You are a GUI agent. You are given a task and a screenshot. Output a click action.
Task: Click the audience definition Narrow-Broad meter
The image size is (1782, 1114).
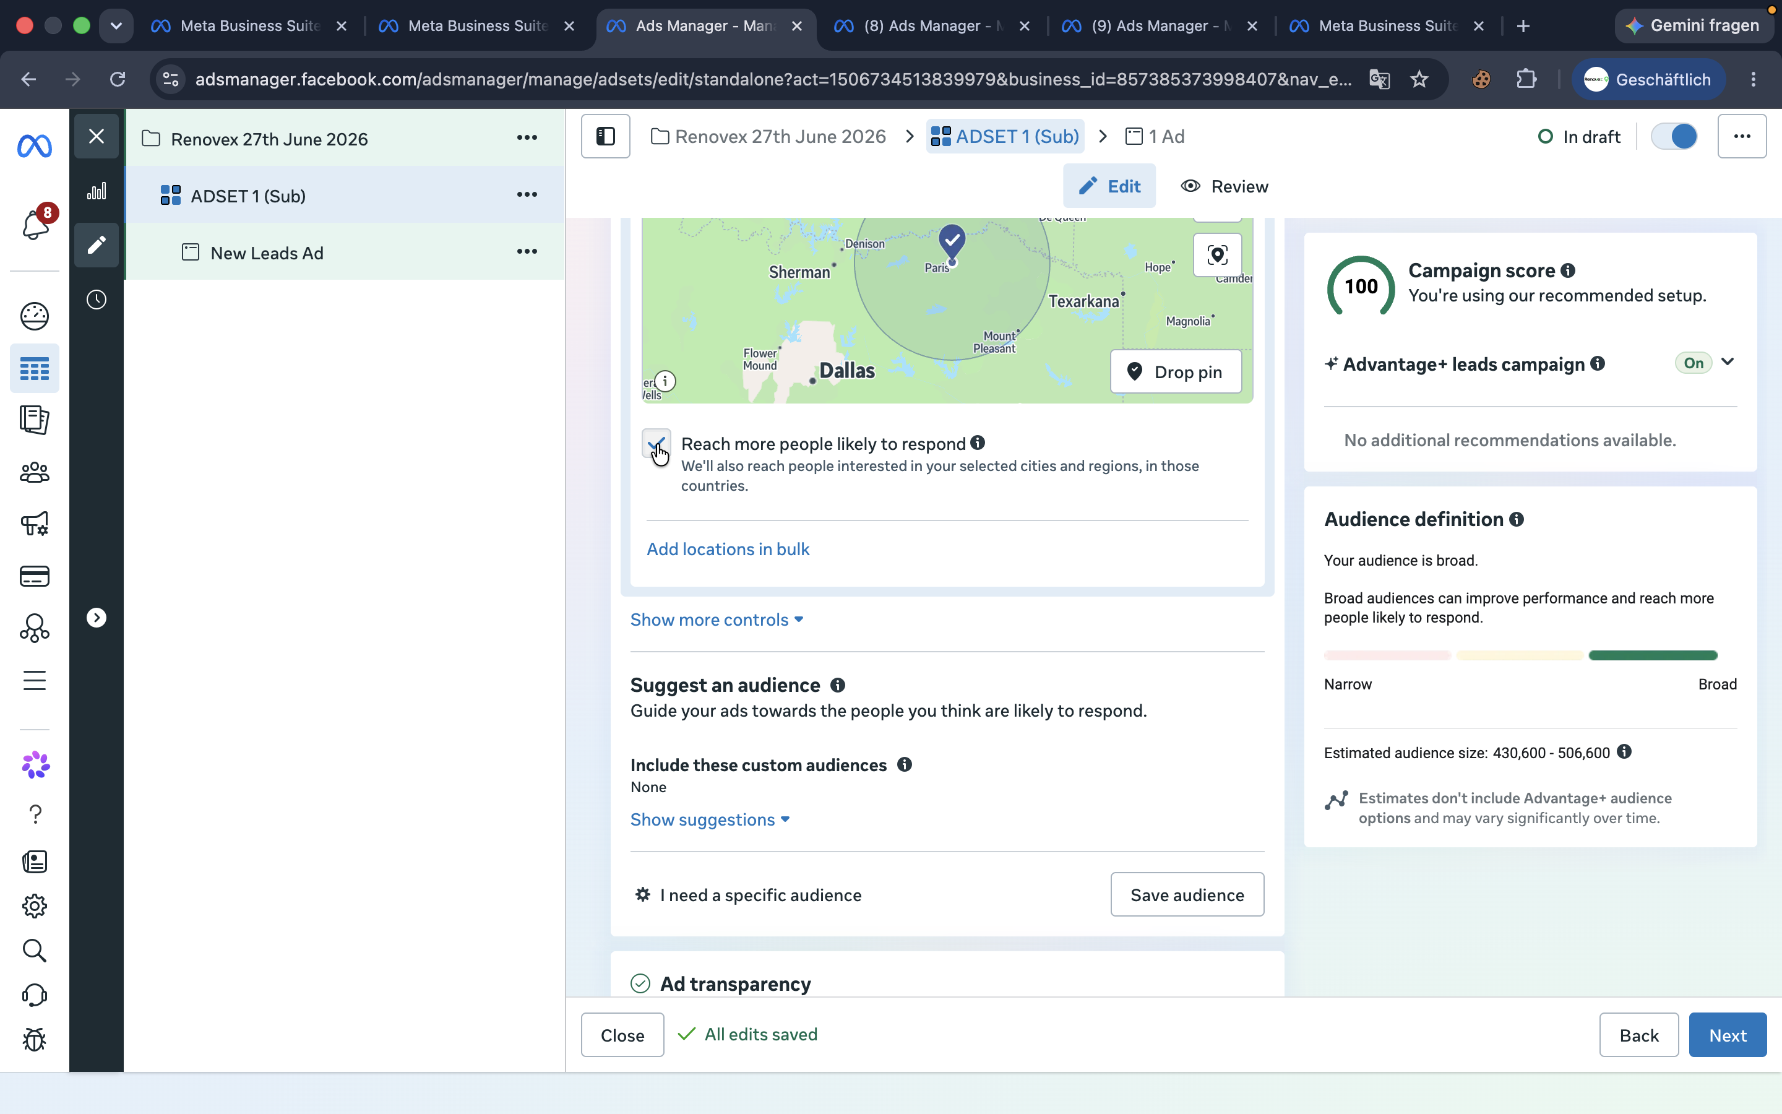[x=1521, y=655]
